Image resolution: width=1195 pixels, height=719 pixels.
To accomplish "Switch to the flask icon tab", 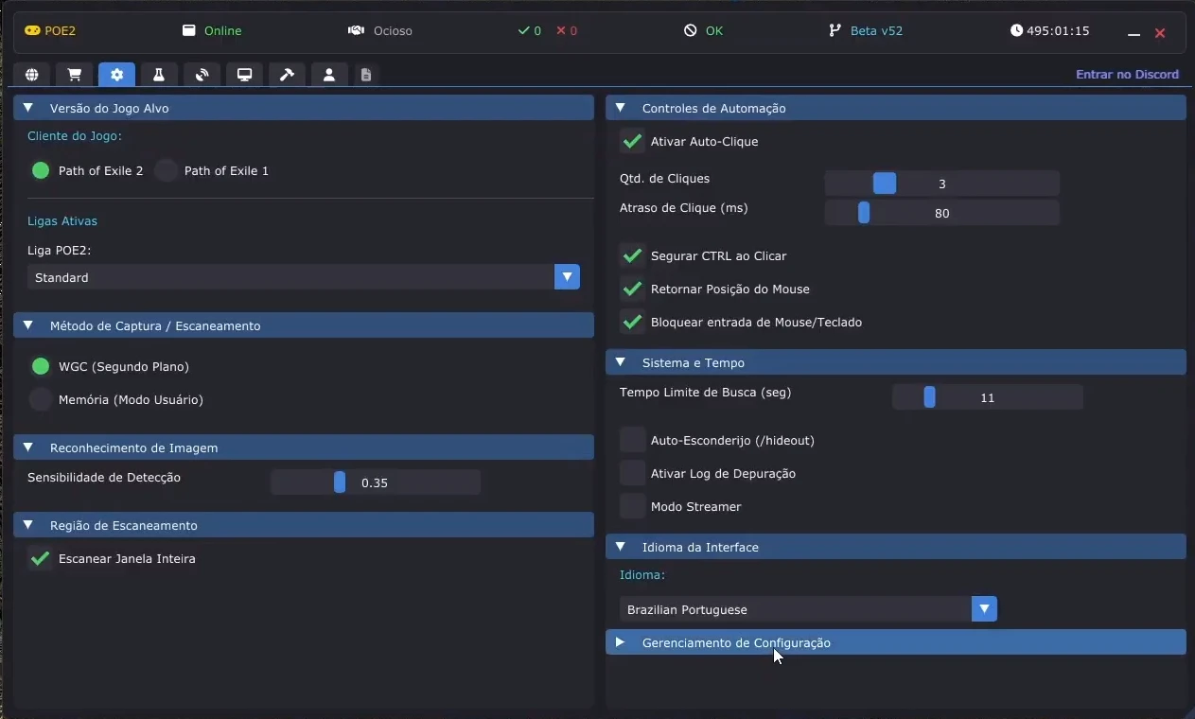I will pos(159,75).
